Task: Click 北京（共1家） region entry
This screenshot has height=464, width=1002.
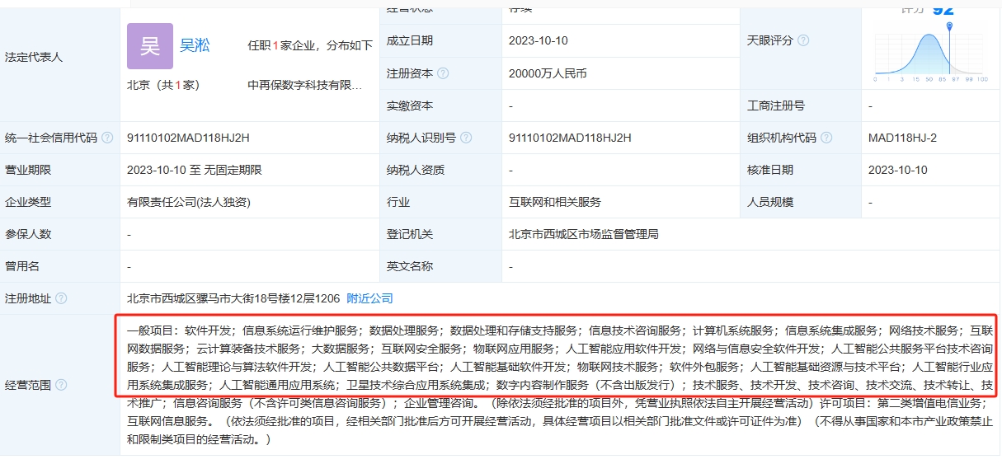Action: click(163, 85)
